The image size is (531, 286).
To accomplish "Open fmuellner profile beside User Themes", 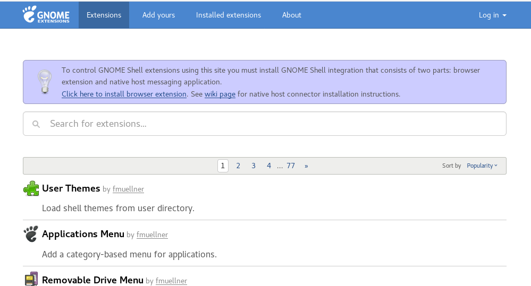I will [128, 189].
